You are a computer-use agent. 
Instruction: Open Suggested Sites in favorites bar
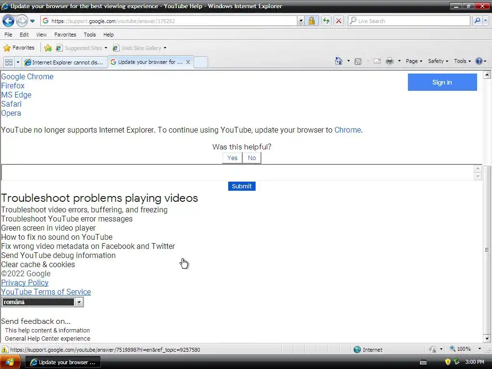pyautogui.click(x=82, y=48)
